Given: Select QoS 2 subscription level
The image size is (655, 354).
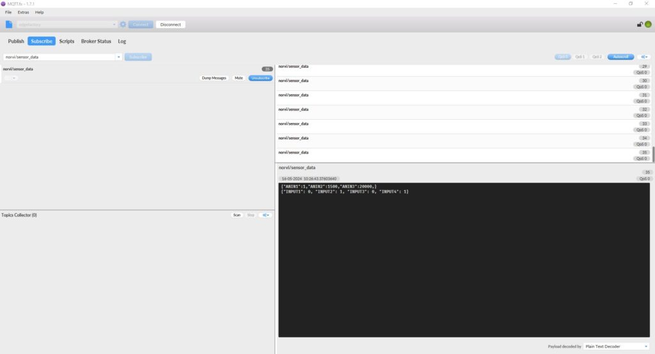Looking at the screenshot, I should (597, 57).
